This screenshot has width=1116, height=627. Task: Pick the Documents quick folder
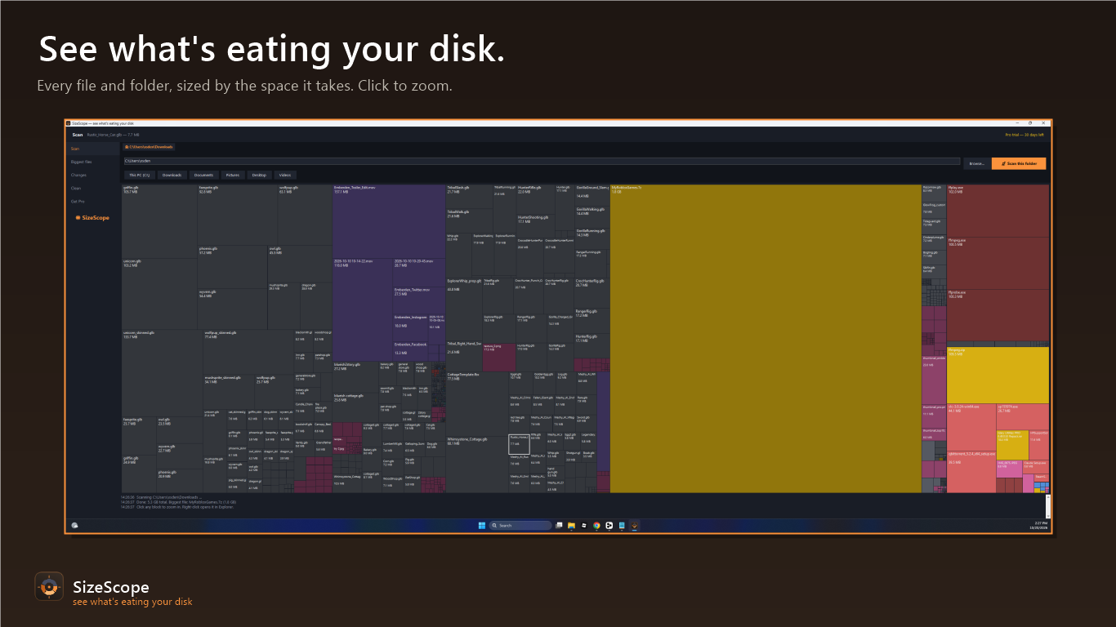(203, 175)
